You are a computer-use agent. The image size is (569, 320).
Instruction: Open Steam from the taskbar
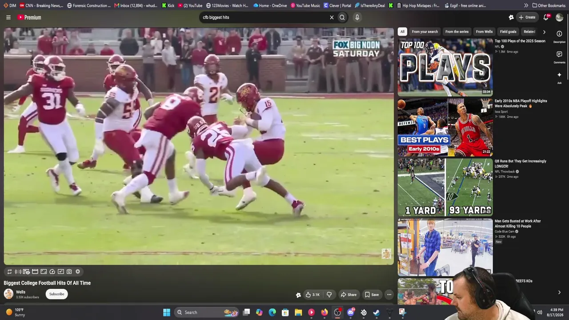(377, 312)
